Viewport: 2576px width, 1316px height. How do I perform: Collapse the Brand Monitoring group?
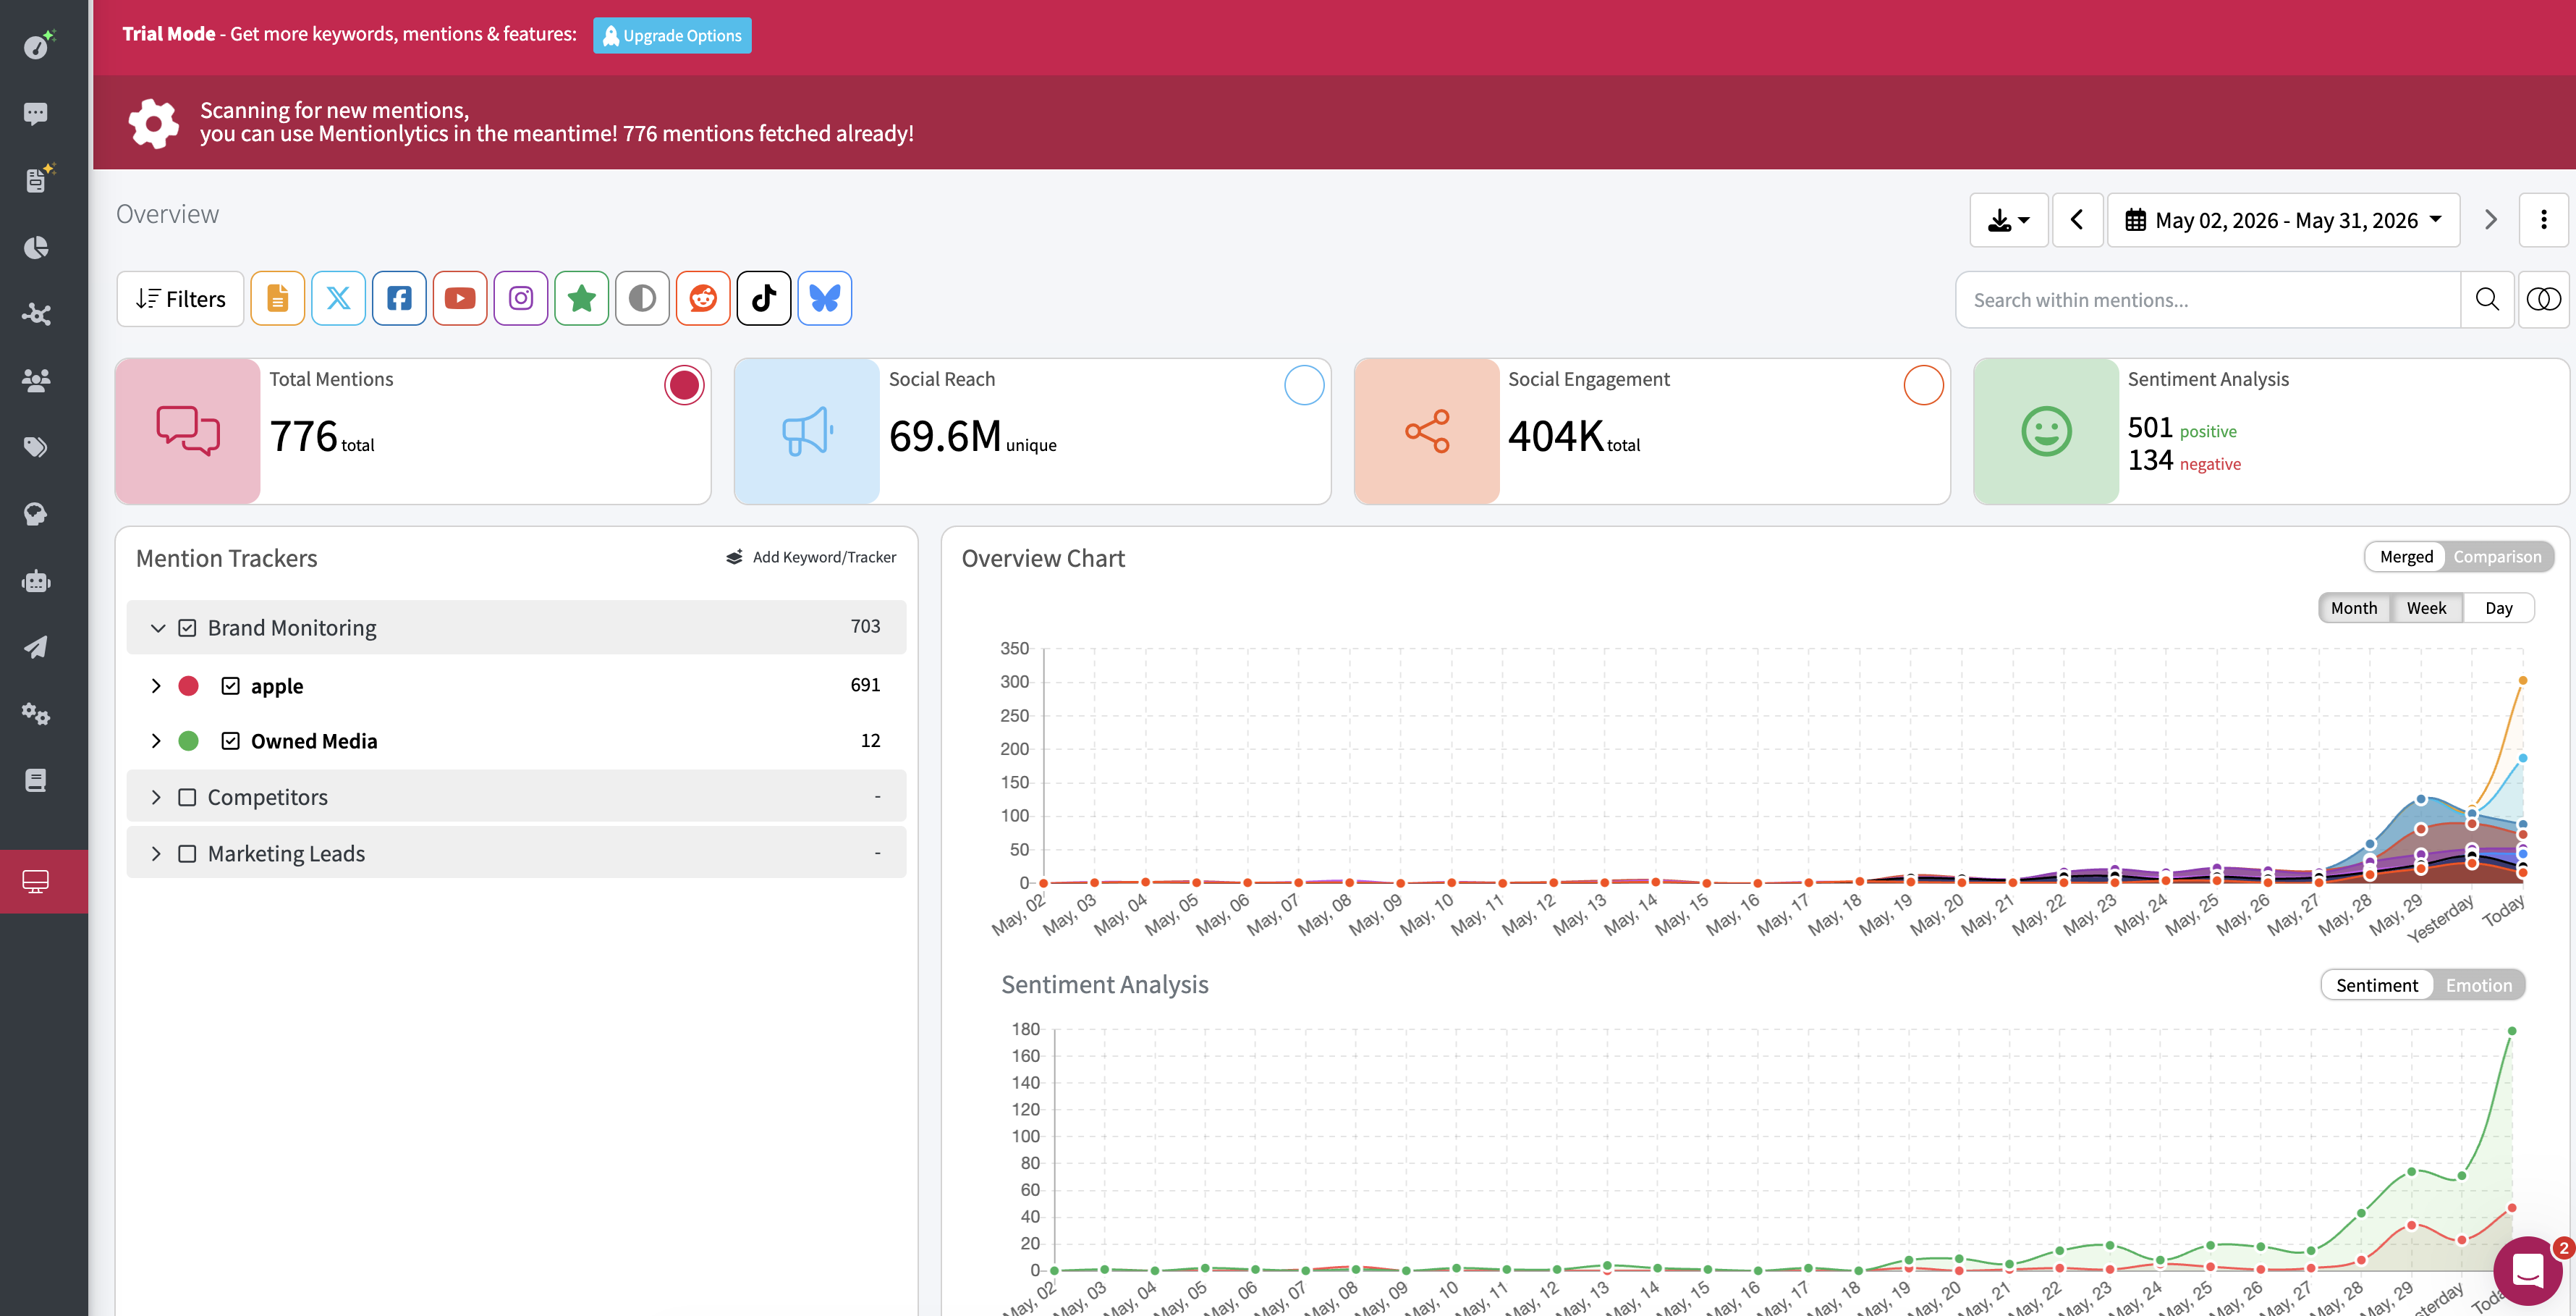[x=157, y=628]
